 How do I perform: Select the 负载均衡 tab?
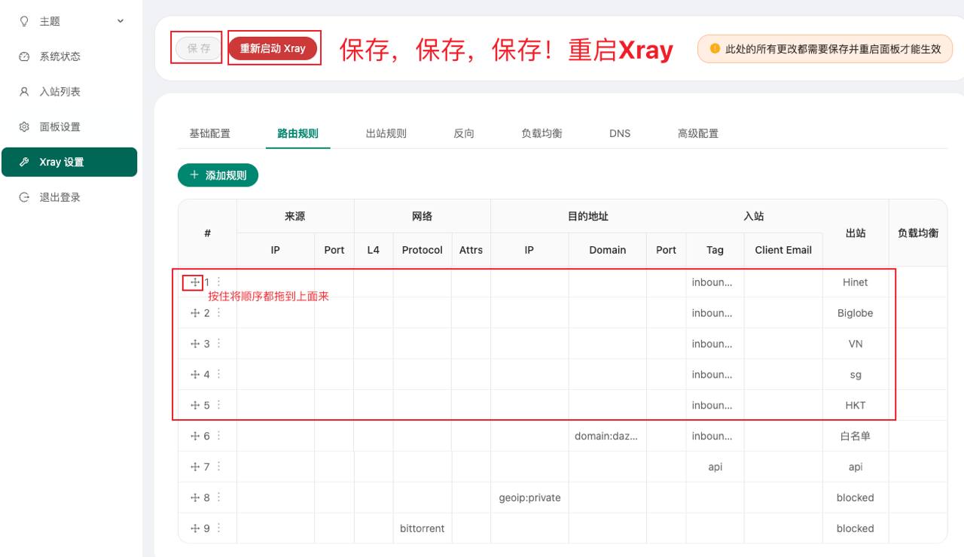(x=541, y=133)
